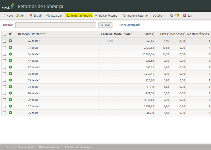Toggle the select-all checkbox in table header
The image size is (211, 150).
(x=4, y=34)
